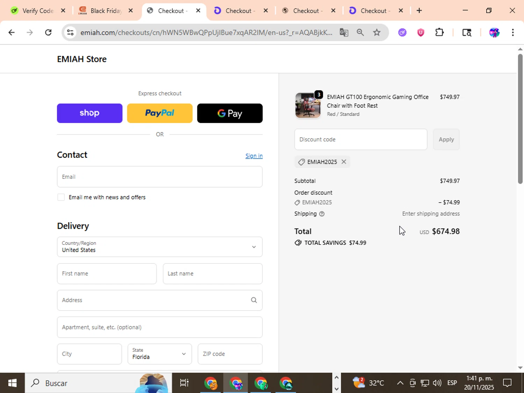Open the zoom magnifier icon in address bar
Image resolution: width=524 pixels, height=393 pixels.
click(x=360, y=32)
